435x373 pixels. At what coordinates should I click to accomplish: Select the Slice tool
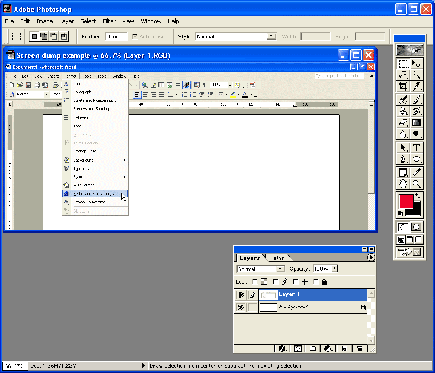pyautogui.click(x=416, y=86)
